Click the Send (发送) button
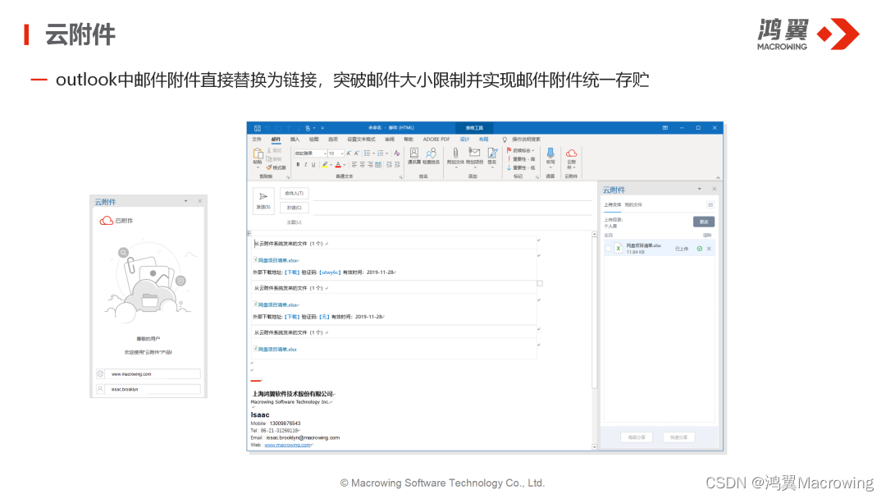Screen dimensions: 886x499 (x=263, y=200)
